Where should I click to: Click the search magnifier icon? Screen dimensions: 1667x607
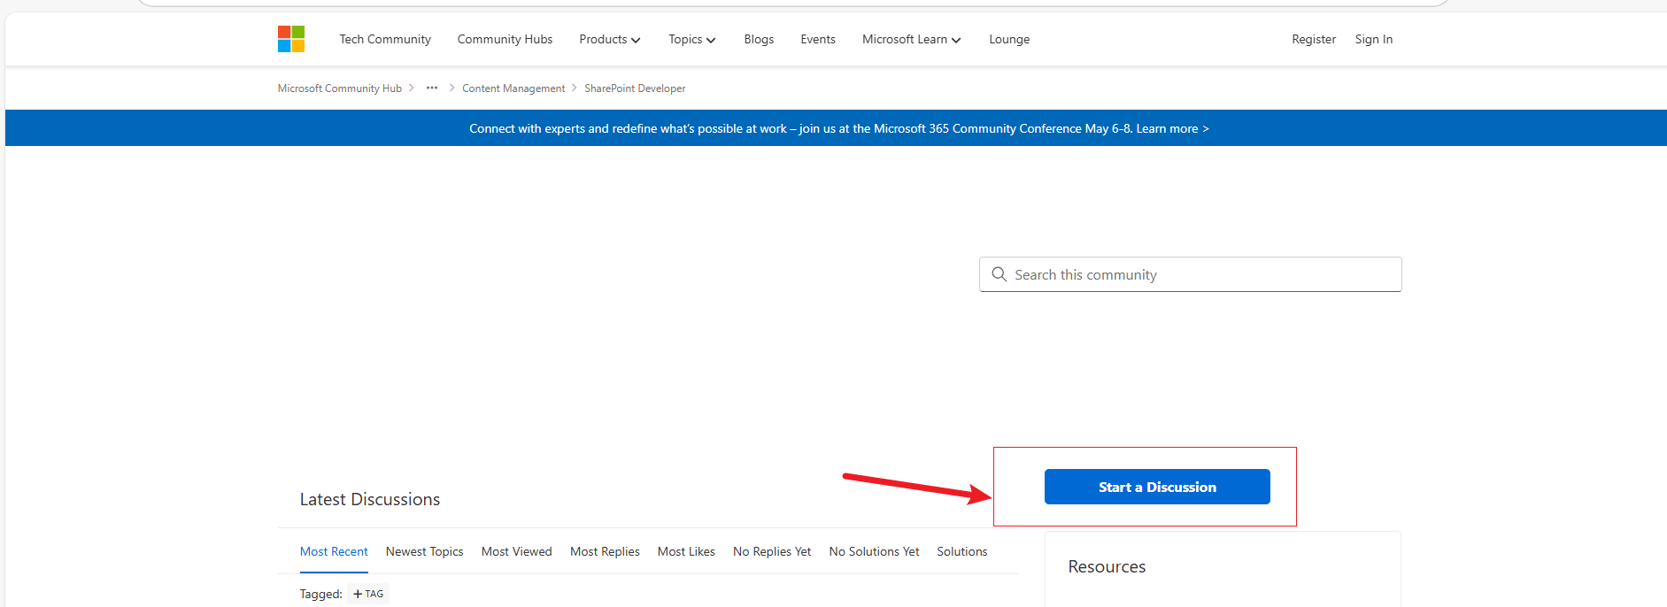(x=999, y=274)
